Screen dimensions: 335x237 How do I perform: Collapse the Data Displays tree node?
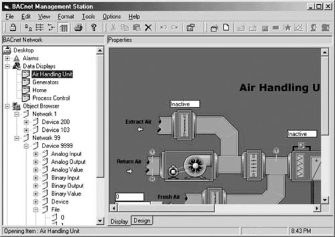point(7,66)
